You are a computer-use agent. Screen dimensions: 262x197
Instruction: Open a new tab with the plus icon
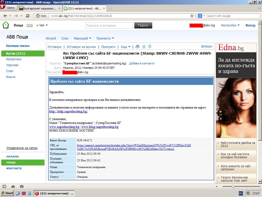110,8
